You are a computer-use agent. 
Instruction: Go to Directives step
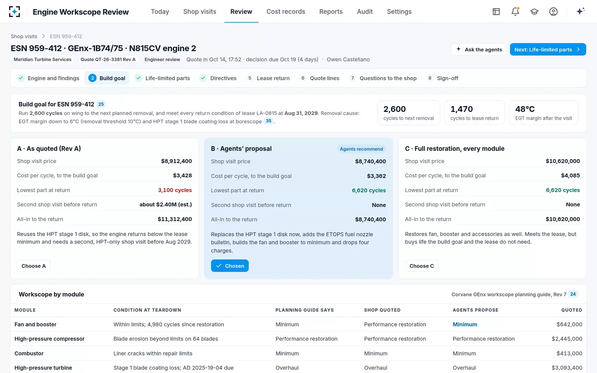click(218, 78)
